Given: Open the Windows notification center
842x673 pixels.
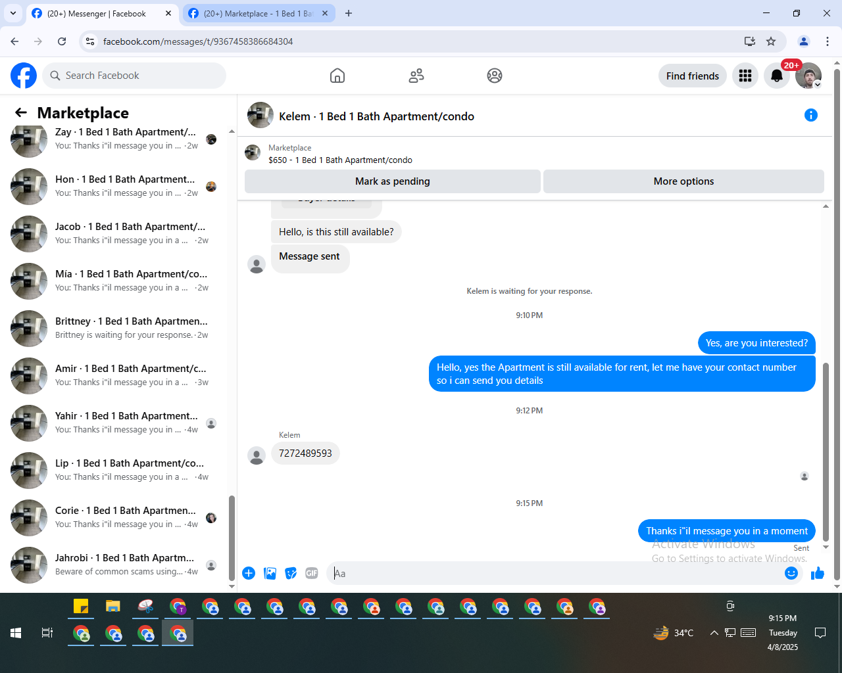Looking at the screenshot, I should coord(820,633).
